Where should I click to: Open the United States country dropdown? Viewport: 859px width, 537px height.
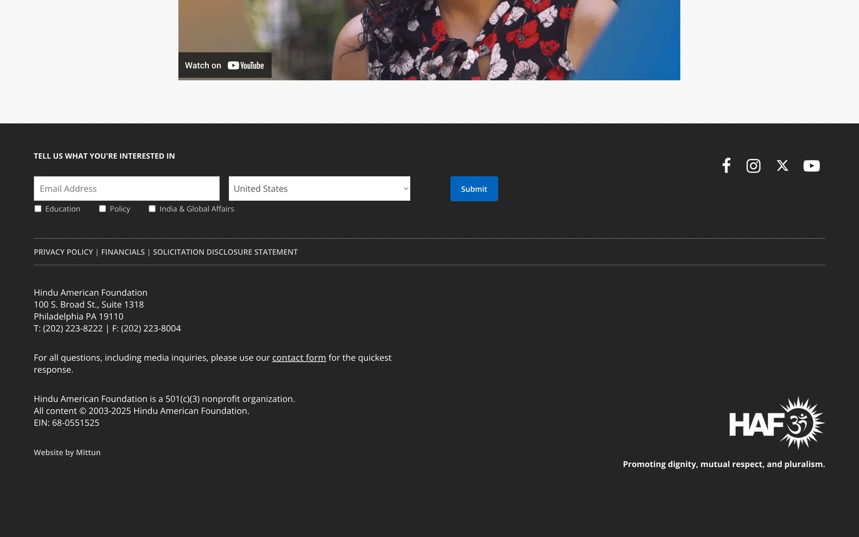tap(319, 188)
